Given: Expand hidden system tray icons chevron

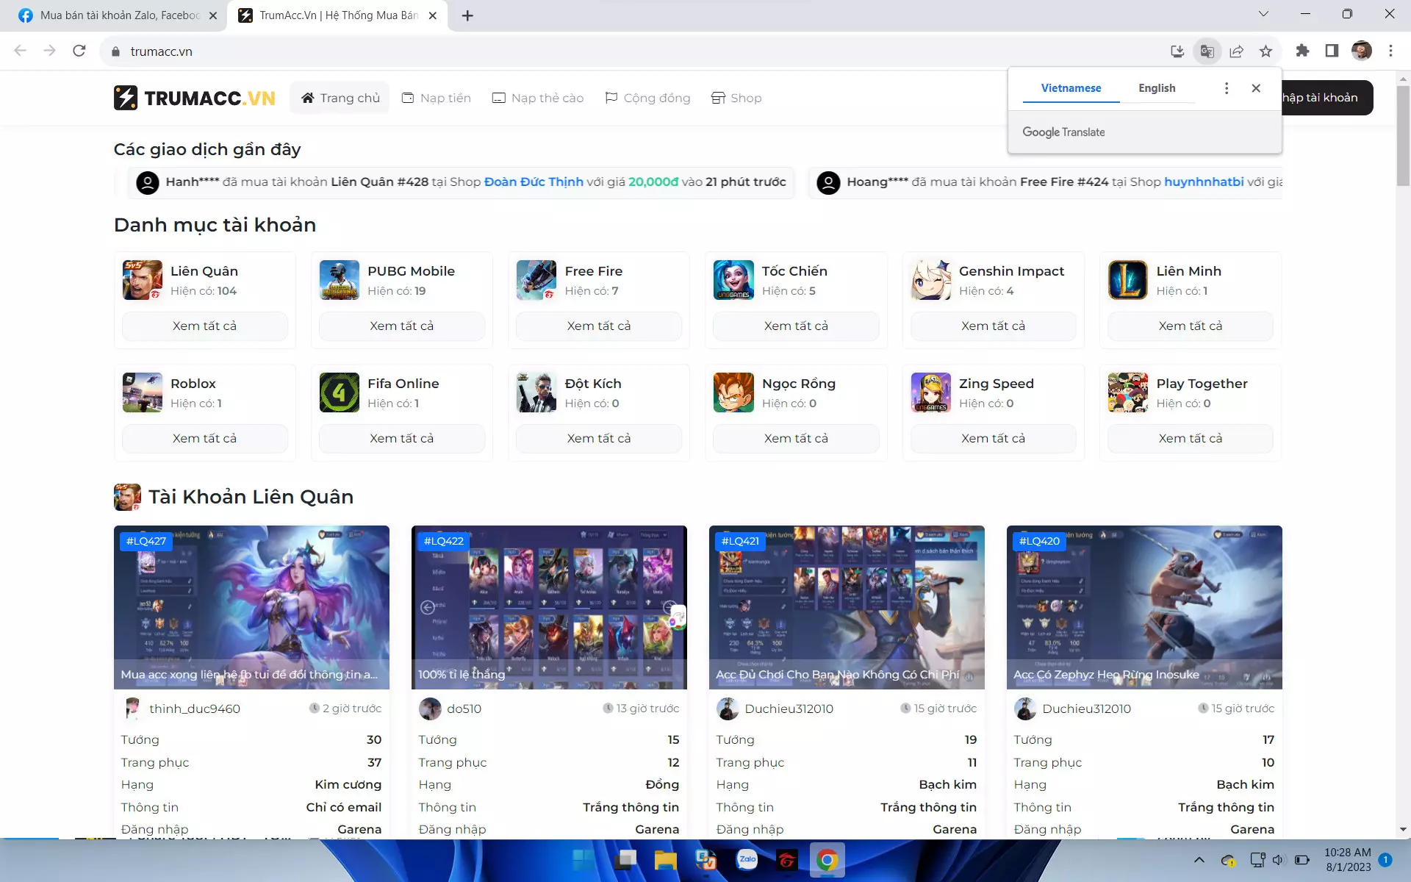Looking at the screenshot, I should tap(1199, 859).
